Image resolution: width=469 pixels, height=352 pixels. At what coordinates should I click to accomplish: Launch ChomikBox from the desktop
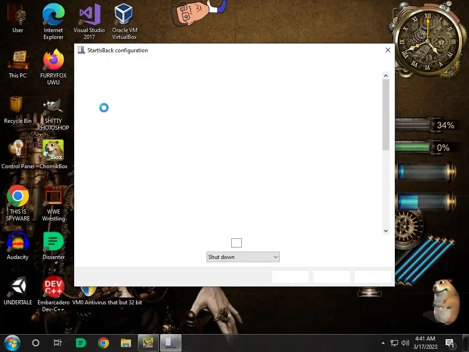[53, 155]
